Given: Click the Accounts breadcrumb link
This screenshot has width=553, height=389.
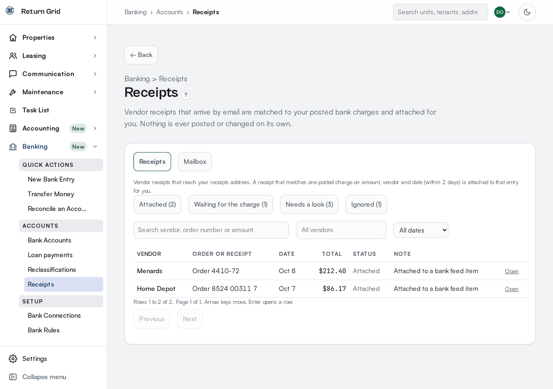Looking at the screenshot, I should pos(170,12).
